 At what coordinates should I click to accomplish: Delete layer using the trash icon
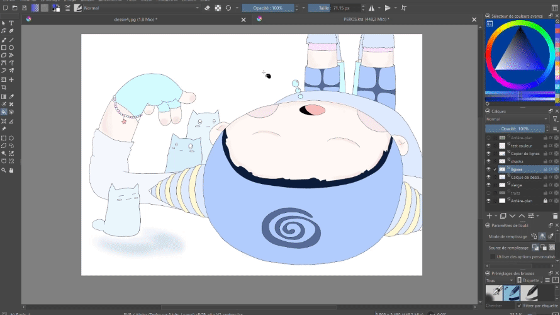pyautogui.click(x=555, y=215)
